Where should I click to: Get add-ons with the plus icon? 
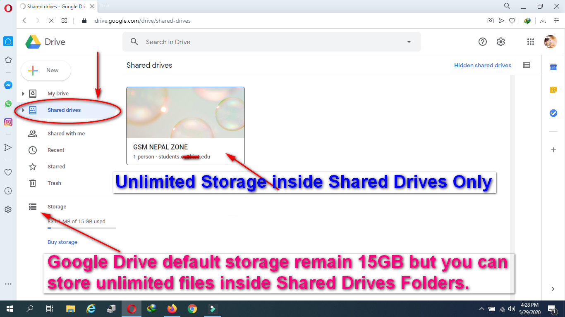pyautogui.click(x=553, y=150)
